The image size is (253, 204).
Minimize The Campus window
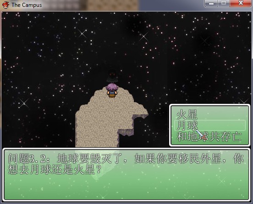click(211, 3)
